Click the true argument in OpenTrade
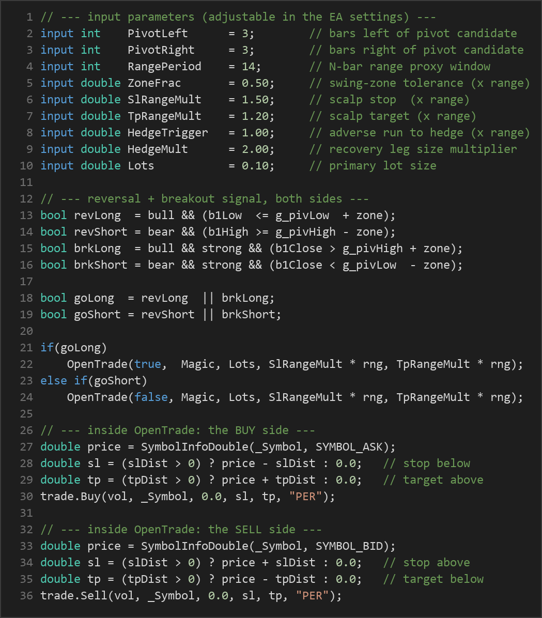The height and width of the screenshot is (618, 542). click(x=147, y=365)
